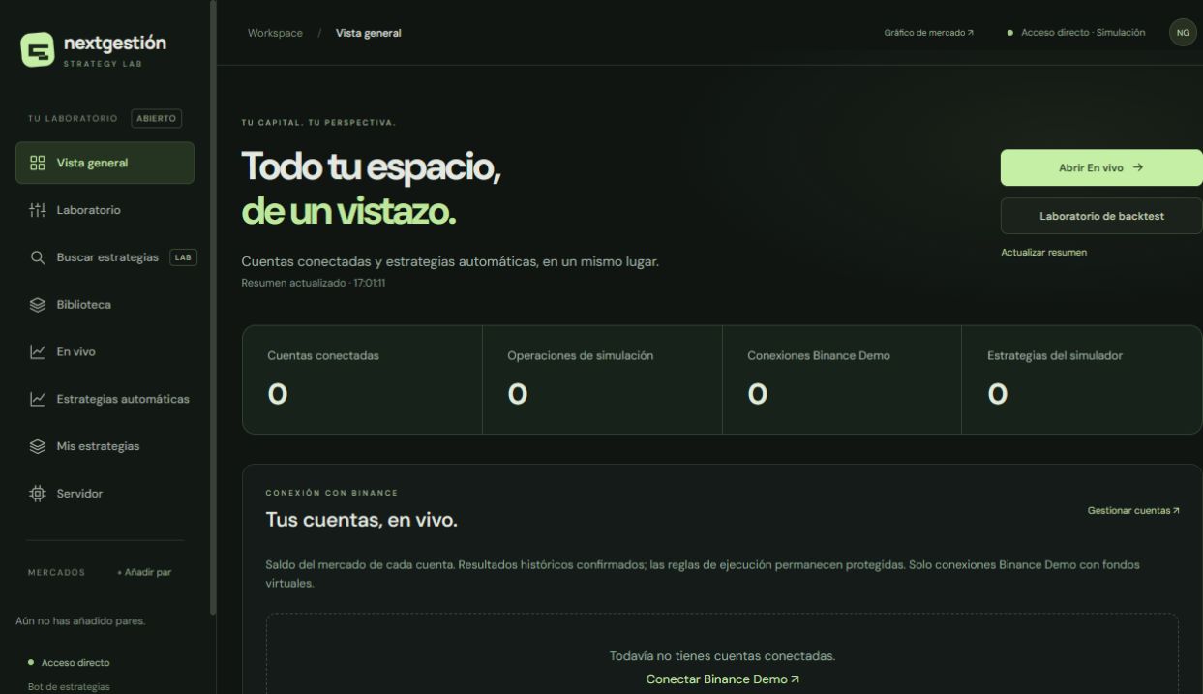
Task: Click the Vista general grid icon
Action: pyautogui.click(x=38, y=163)
